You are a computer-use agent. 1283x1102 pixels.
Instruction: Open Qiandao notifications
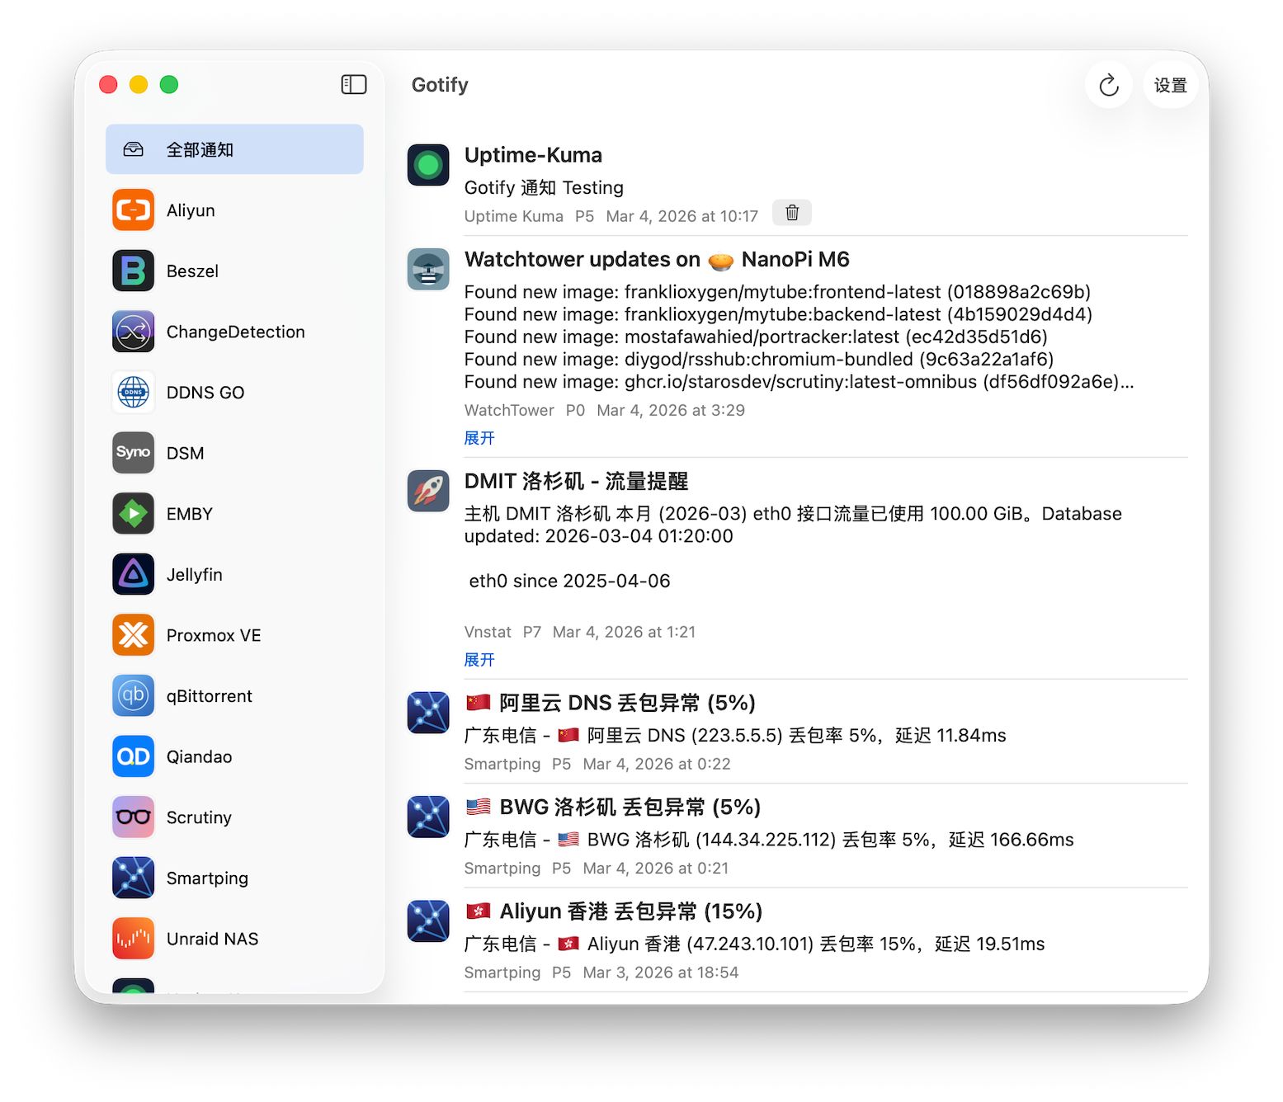(198, 756)
